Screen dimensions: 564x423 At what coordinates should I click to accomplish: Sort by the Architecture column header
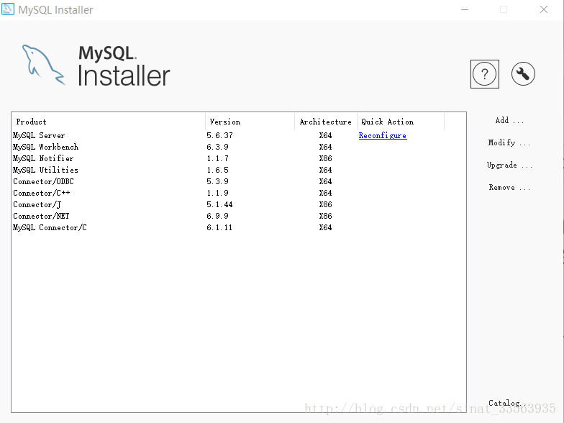pos(326,122)
